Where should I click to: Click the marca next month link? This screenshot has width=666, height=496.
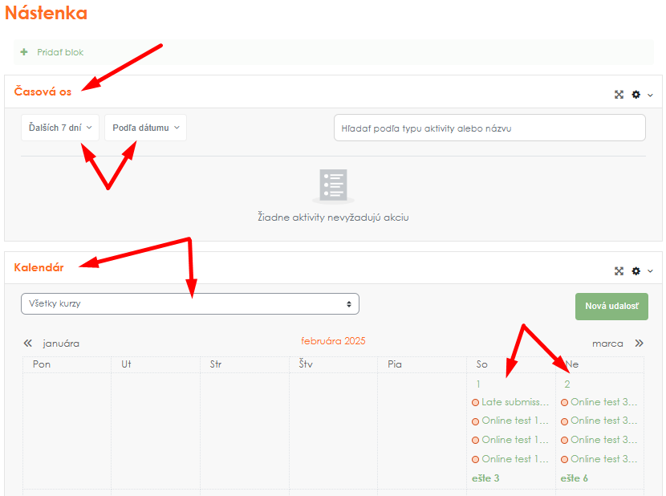coord(607,344)
